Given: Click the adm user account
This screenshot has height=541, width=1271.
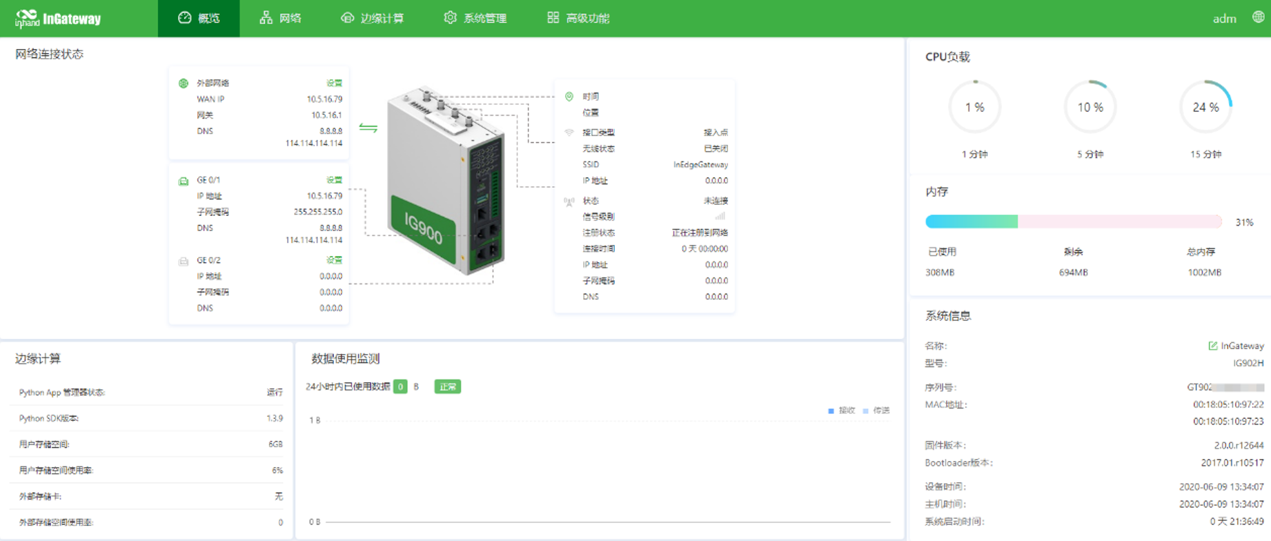Looking at the screenshot, I should 1225,19.
